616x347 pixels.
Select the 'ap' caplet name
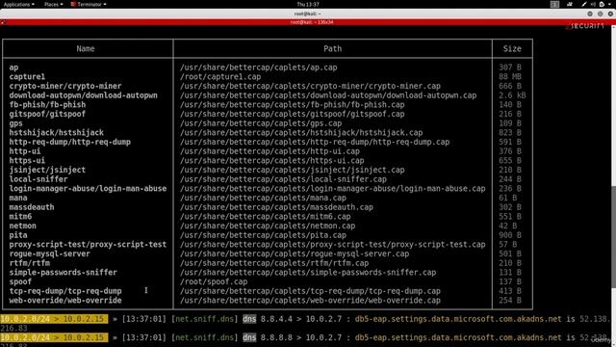[x=13, y=67]
